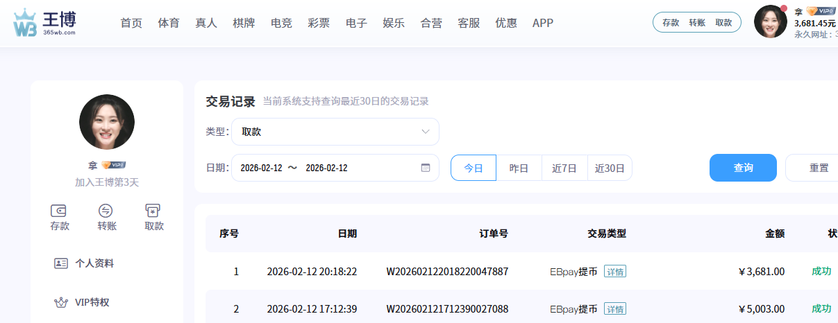The image size is (838, 323).
Task: Click the 重置 reset button
Action: click(819, 168)
